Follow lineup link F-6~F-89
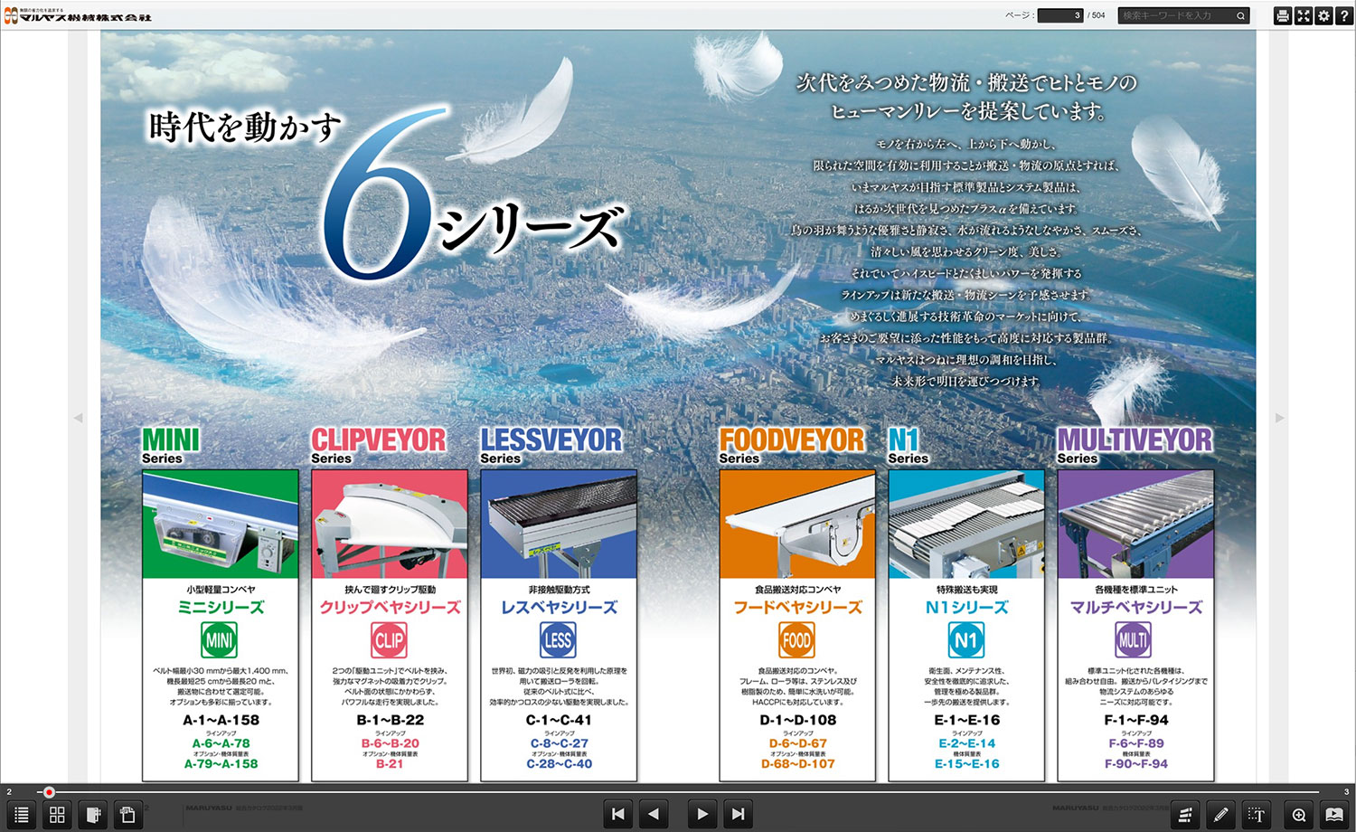This screenshot has height=832, width=1356. [x=1135, y=743]
